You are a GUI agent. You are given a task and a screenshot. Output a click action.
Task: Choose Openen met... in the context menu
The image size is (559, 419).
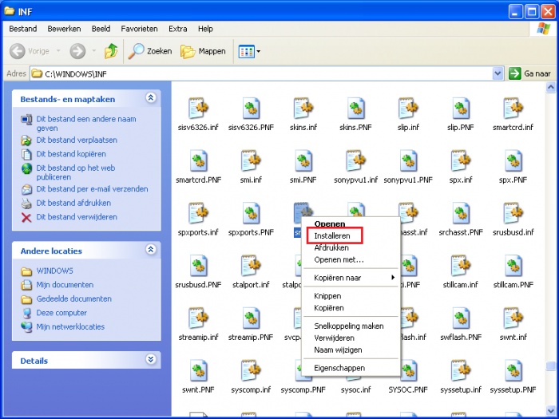(351, 259)
